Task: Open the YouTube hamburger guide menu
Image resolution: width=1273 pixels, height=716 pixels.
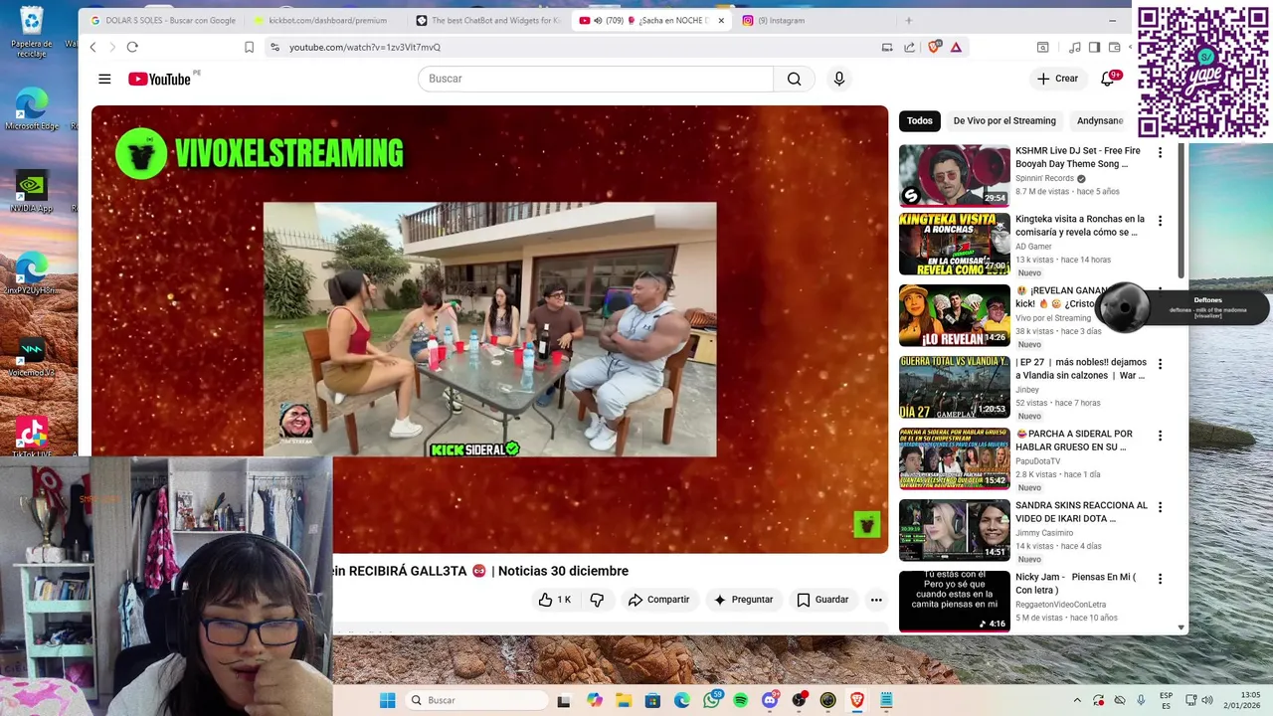Action: [104, 79]
